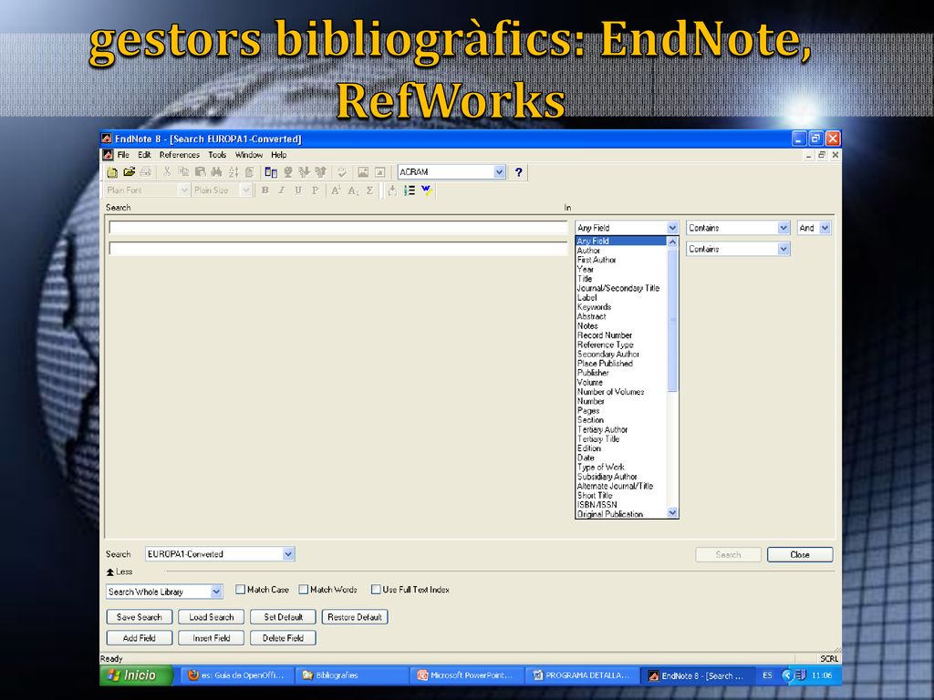Open the first search row's Contains dropdown

(x=784, y=228)
